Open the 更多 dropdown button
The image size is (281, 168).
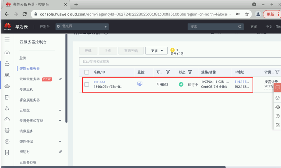pyautogui.click(x=156, y=51)
